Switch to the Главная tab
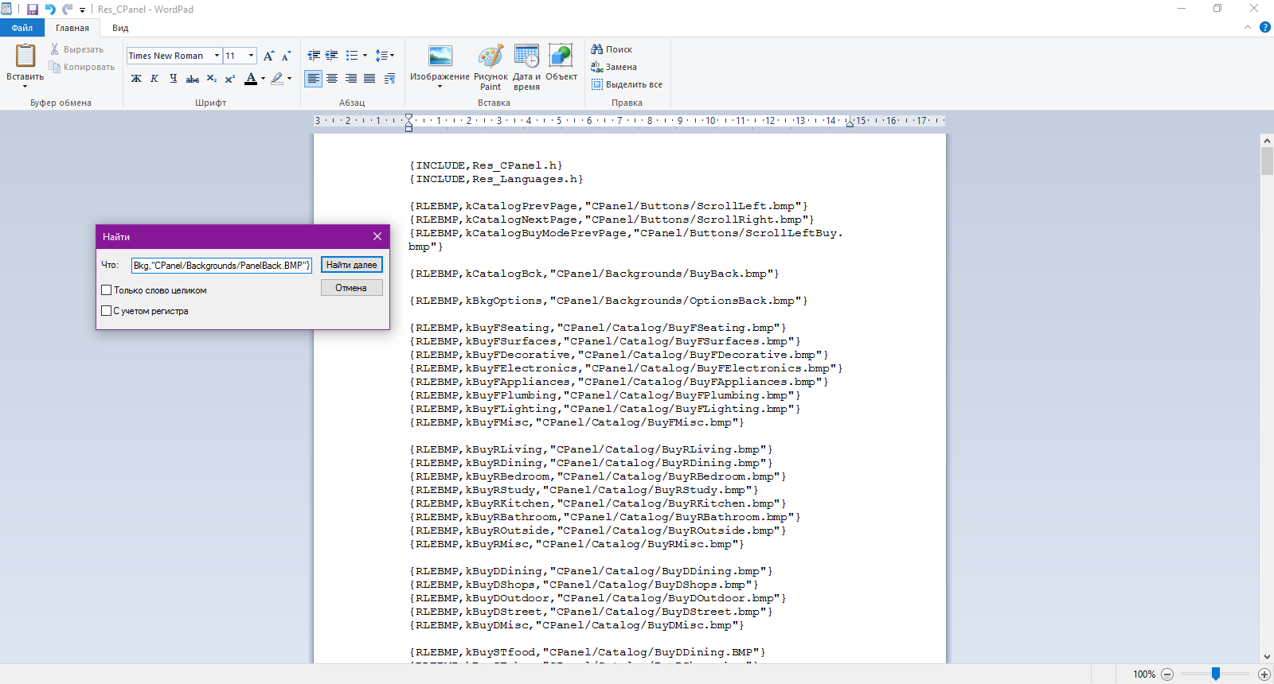Screen dimensions: 1274x684 [x=72, y=28]
